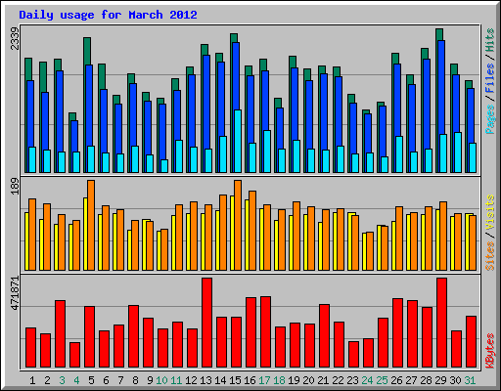
Task: Click day label 20 on the x-axis
Action: pos(308,380)
